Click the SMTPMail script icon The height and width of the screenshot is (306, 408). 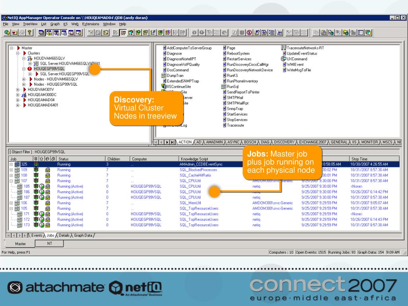(225, 98)
